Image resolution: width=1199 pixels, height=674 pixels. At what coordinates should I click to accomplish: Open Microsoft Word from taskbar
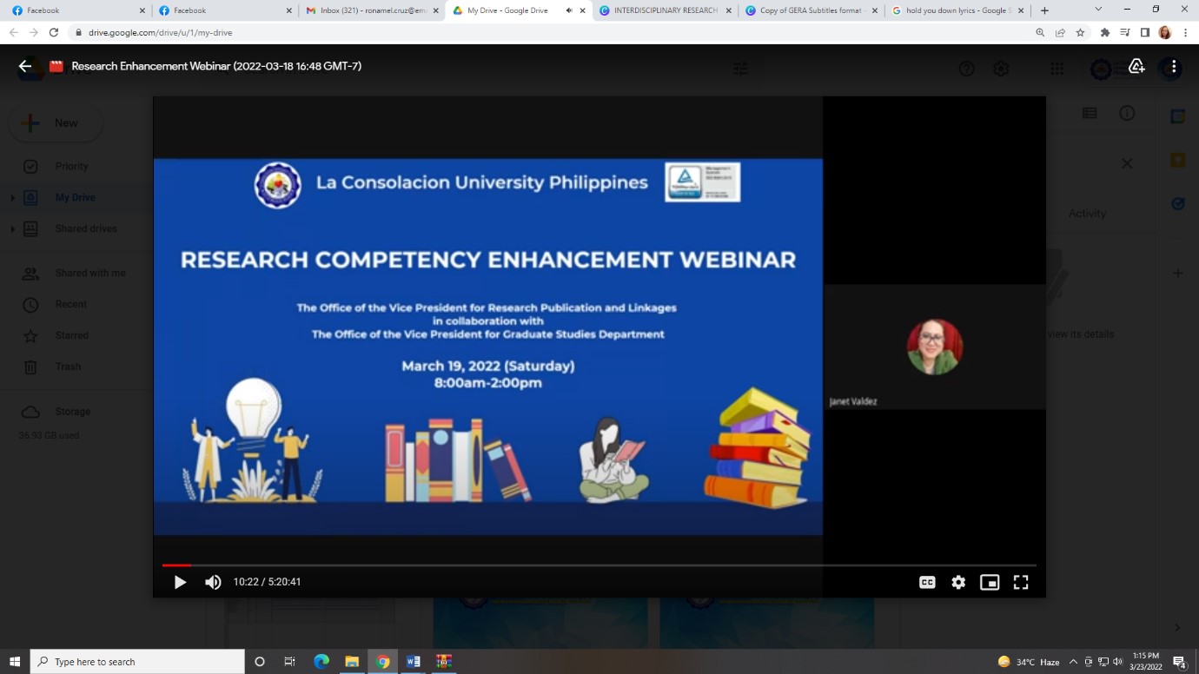pyautogui.click(x=414, y=662)
